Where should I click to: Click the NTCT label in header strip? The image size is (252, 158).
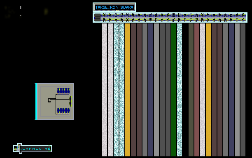191,18
